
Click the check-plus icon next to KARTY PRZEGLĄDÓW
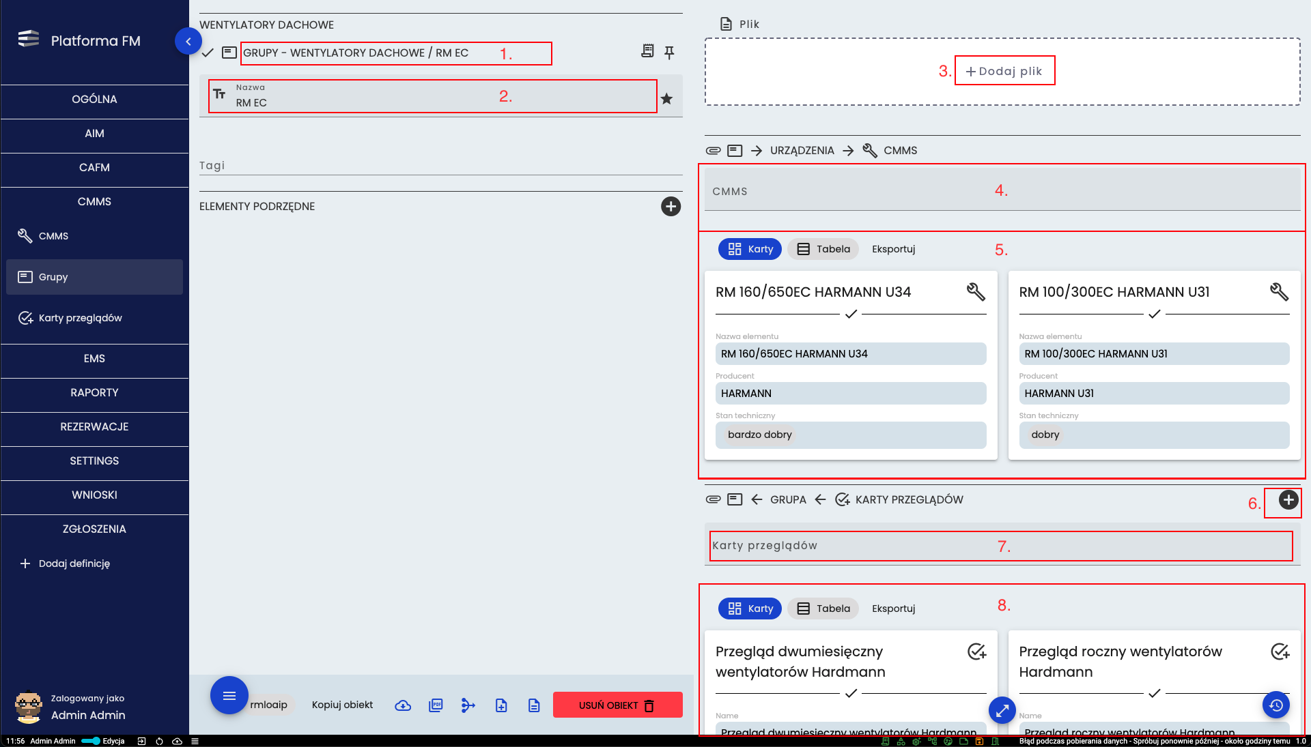[x=843, y=500]
